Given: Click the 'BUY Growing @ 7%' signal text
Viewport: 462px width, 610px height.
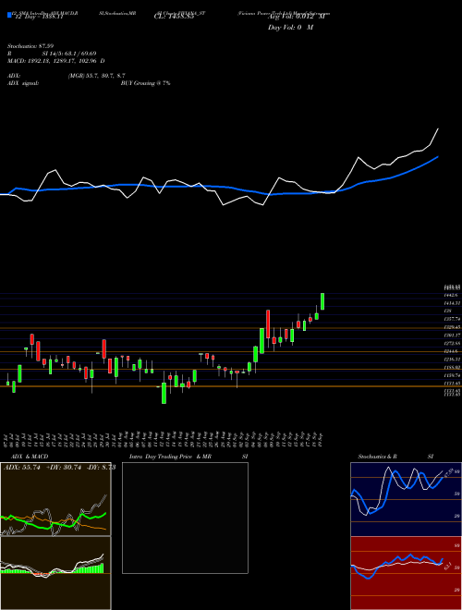Looking at the screenshot, I should pos(145,83).
